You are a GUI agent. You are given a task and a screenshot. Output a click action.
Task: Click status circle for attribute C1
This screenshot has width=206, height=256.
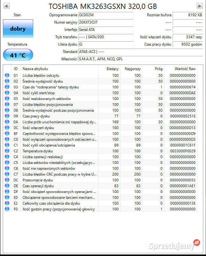7,145
